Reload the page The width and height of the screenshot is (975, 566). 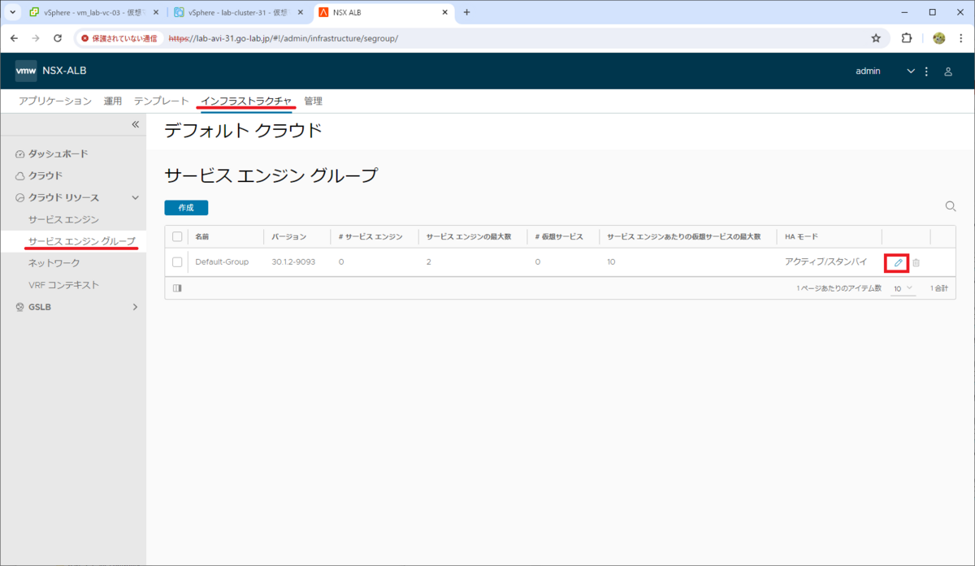coord(58,38)
